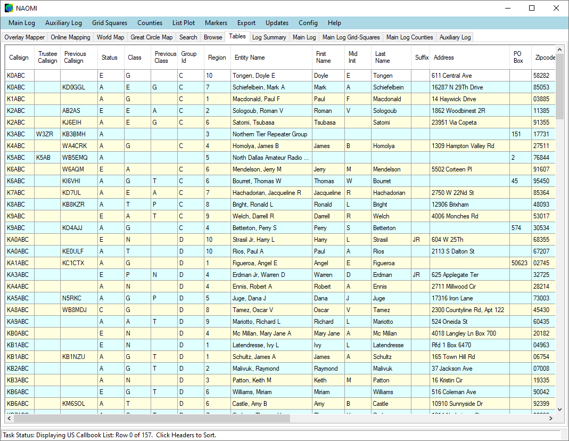The image size is (569, 441).
Task: Select the KA8ABC callsign cell
Action: 20,310
